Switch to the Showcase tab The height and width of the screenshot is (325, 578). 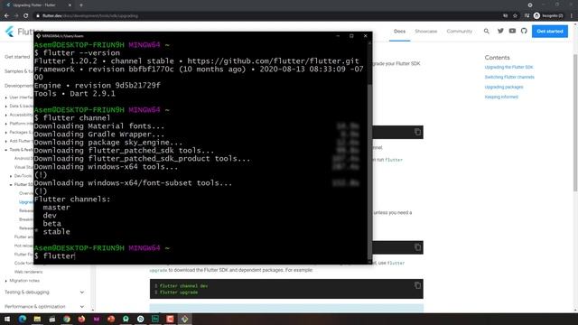[x=425, y=32]
